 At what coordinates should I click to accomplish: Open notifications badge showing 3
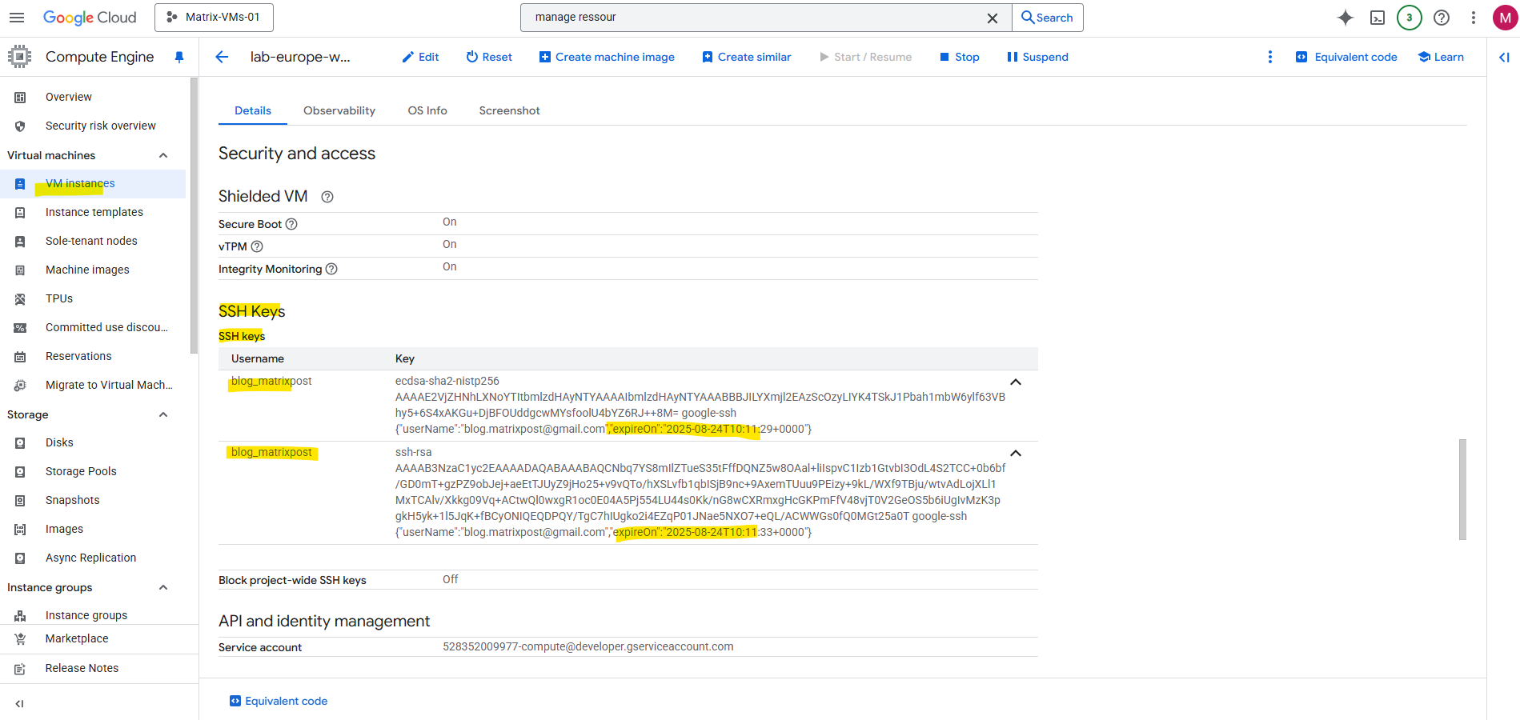tap(1410, 18)
